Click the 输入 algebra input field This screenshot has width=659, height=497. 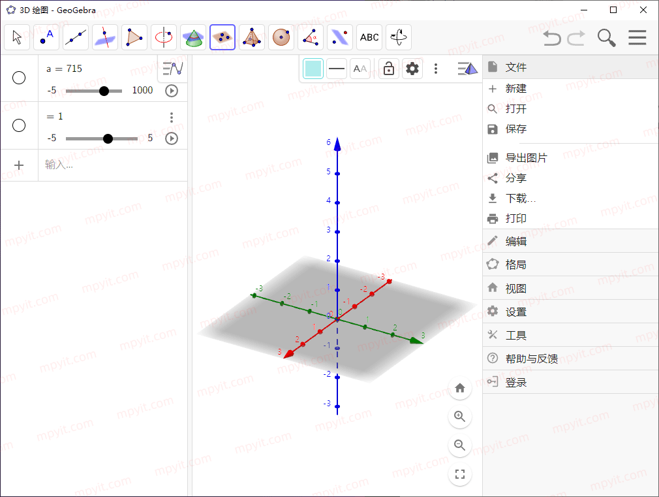(x=114, y=165)
